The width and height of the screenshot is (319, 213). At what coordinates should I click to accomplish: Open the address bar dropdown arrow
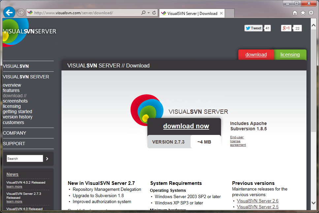[149, 13]
